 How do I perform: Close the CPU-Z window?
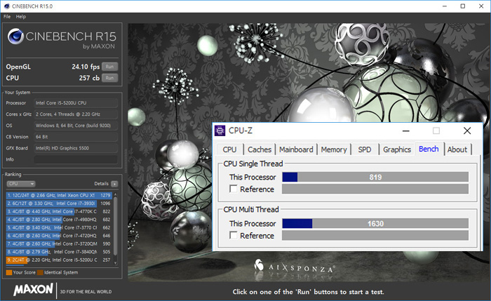(467, 131)
